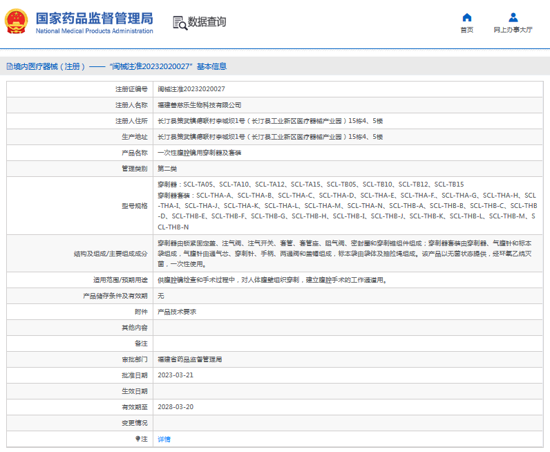Click the 管理类别 row label

point(135,169)
